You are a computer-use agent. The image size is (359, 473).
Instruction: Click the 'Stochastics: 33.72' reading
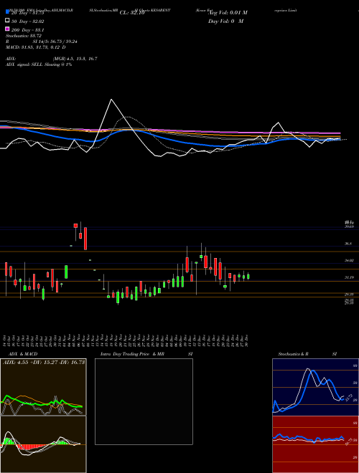24,36
